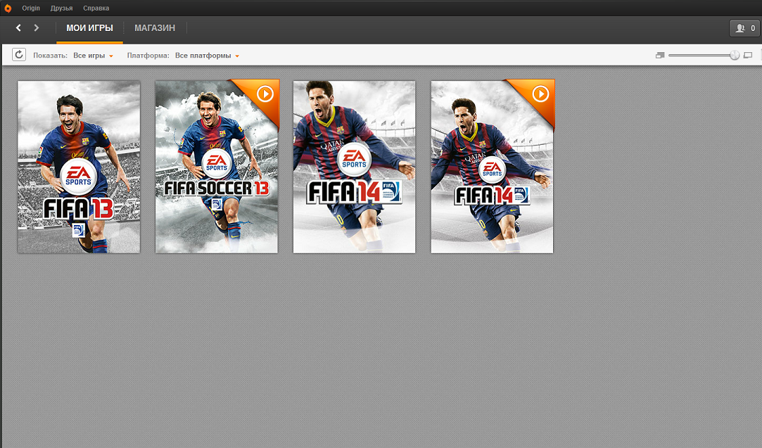Viewport: 762px width, 448px height.
Task: Click the Показать: label
Action: (x=50, y=56)
